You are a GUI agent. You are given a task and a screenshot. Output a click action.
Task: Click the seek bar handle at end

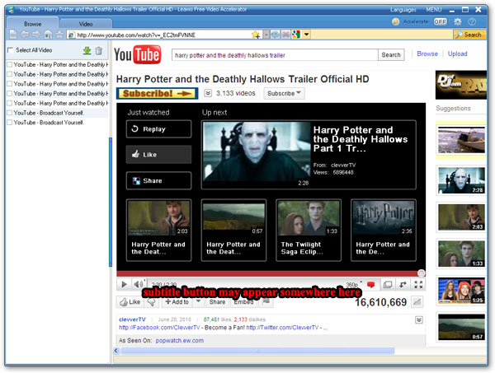pos(421,273)
